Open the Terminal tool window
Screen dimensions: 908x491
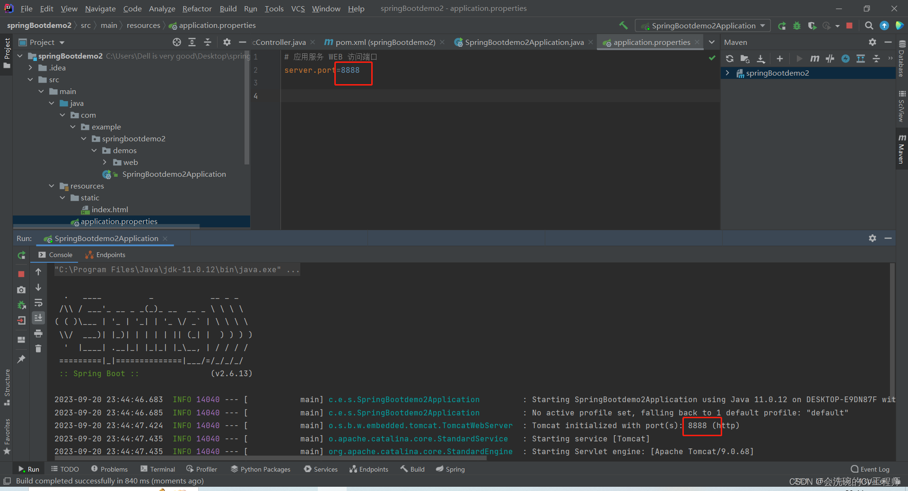point(158,469)
